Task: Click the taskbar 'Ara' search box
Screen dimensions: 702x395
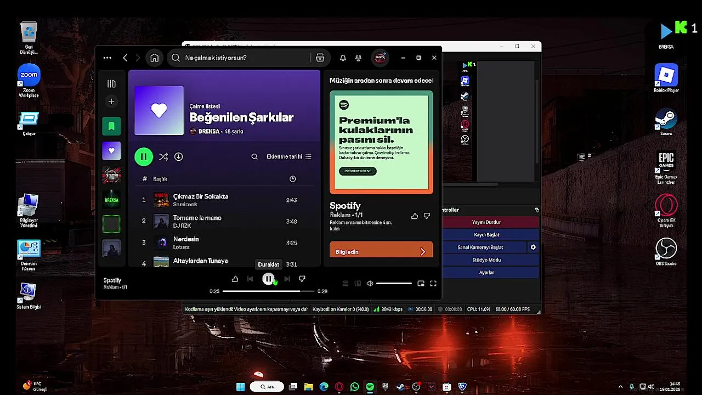Action: pyautogui.click(x=267, y=387)
